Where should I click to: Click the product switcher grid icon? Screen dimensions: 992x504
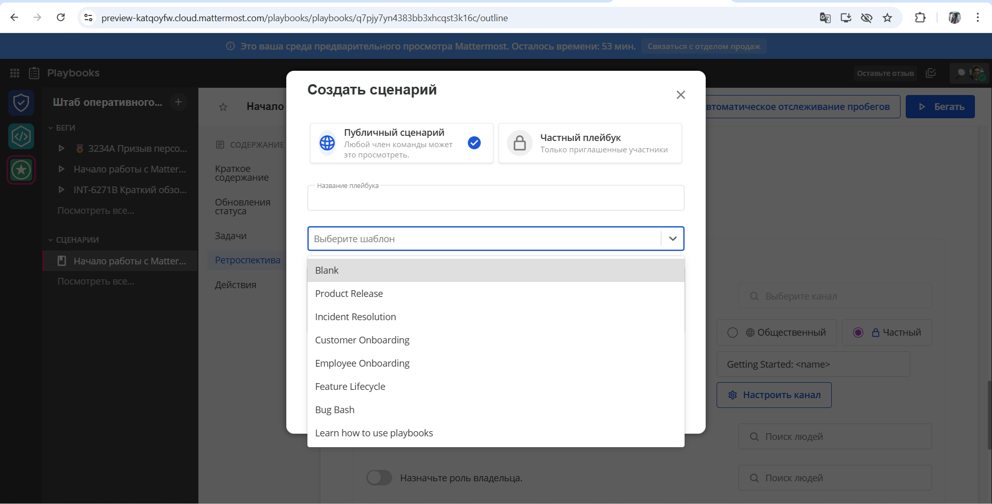(14, 73)
